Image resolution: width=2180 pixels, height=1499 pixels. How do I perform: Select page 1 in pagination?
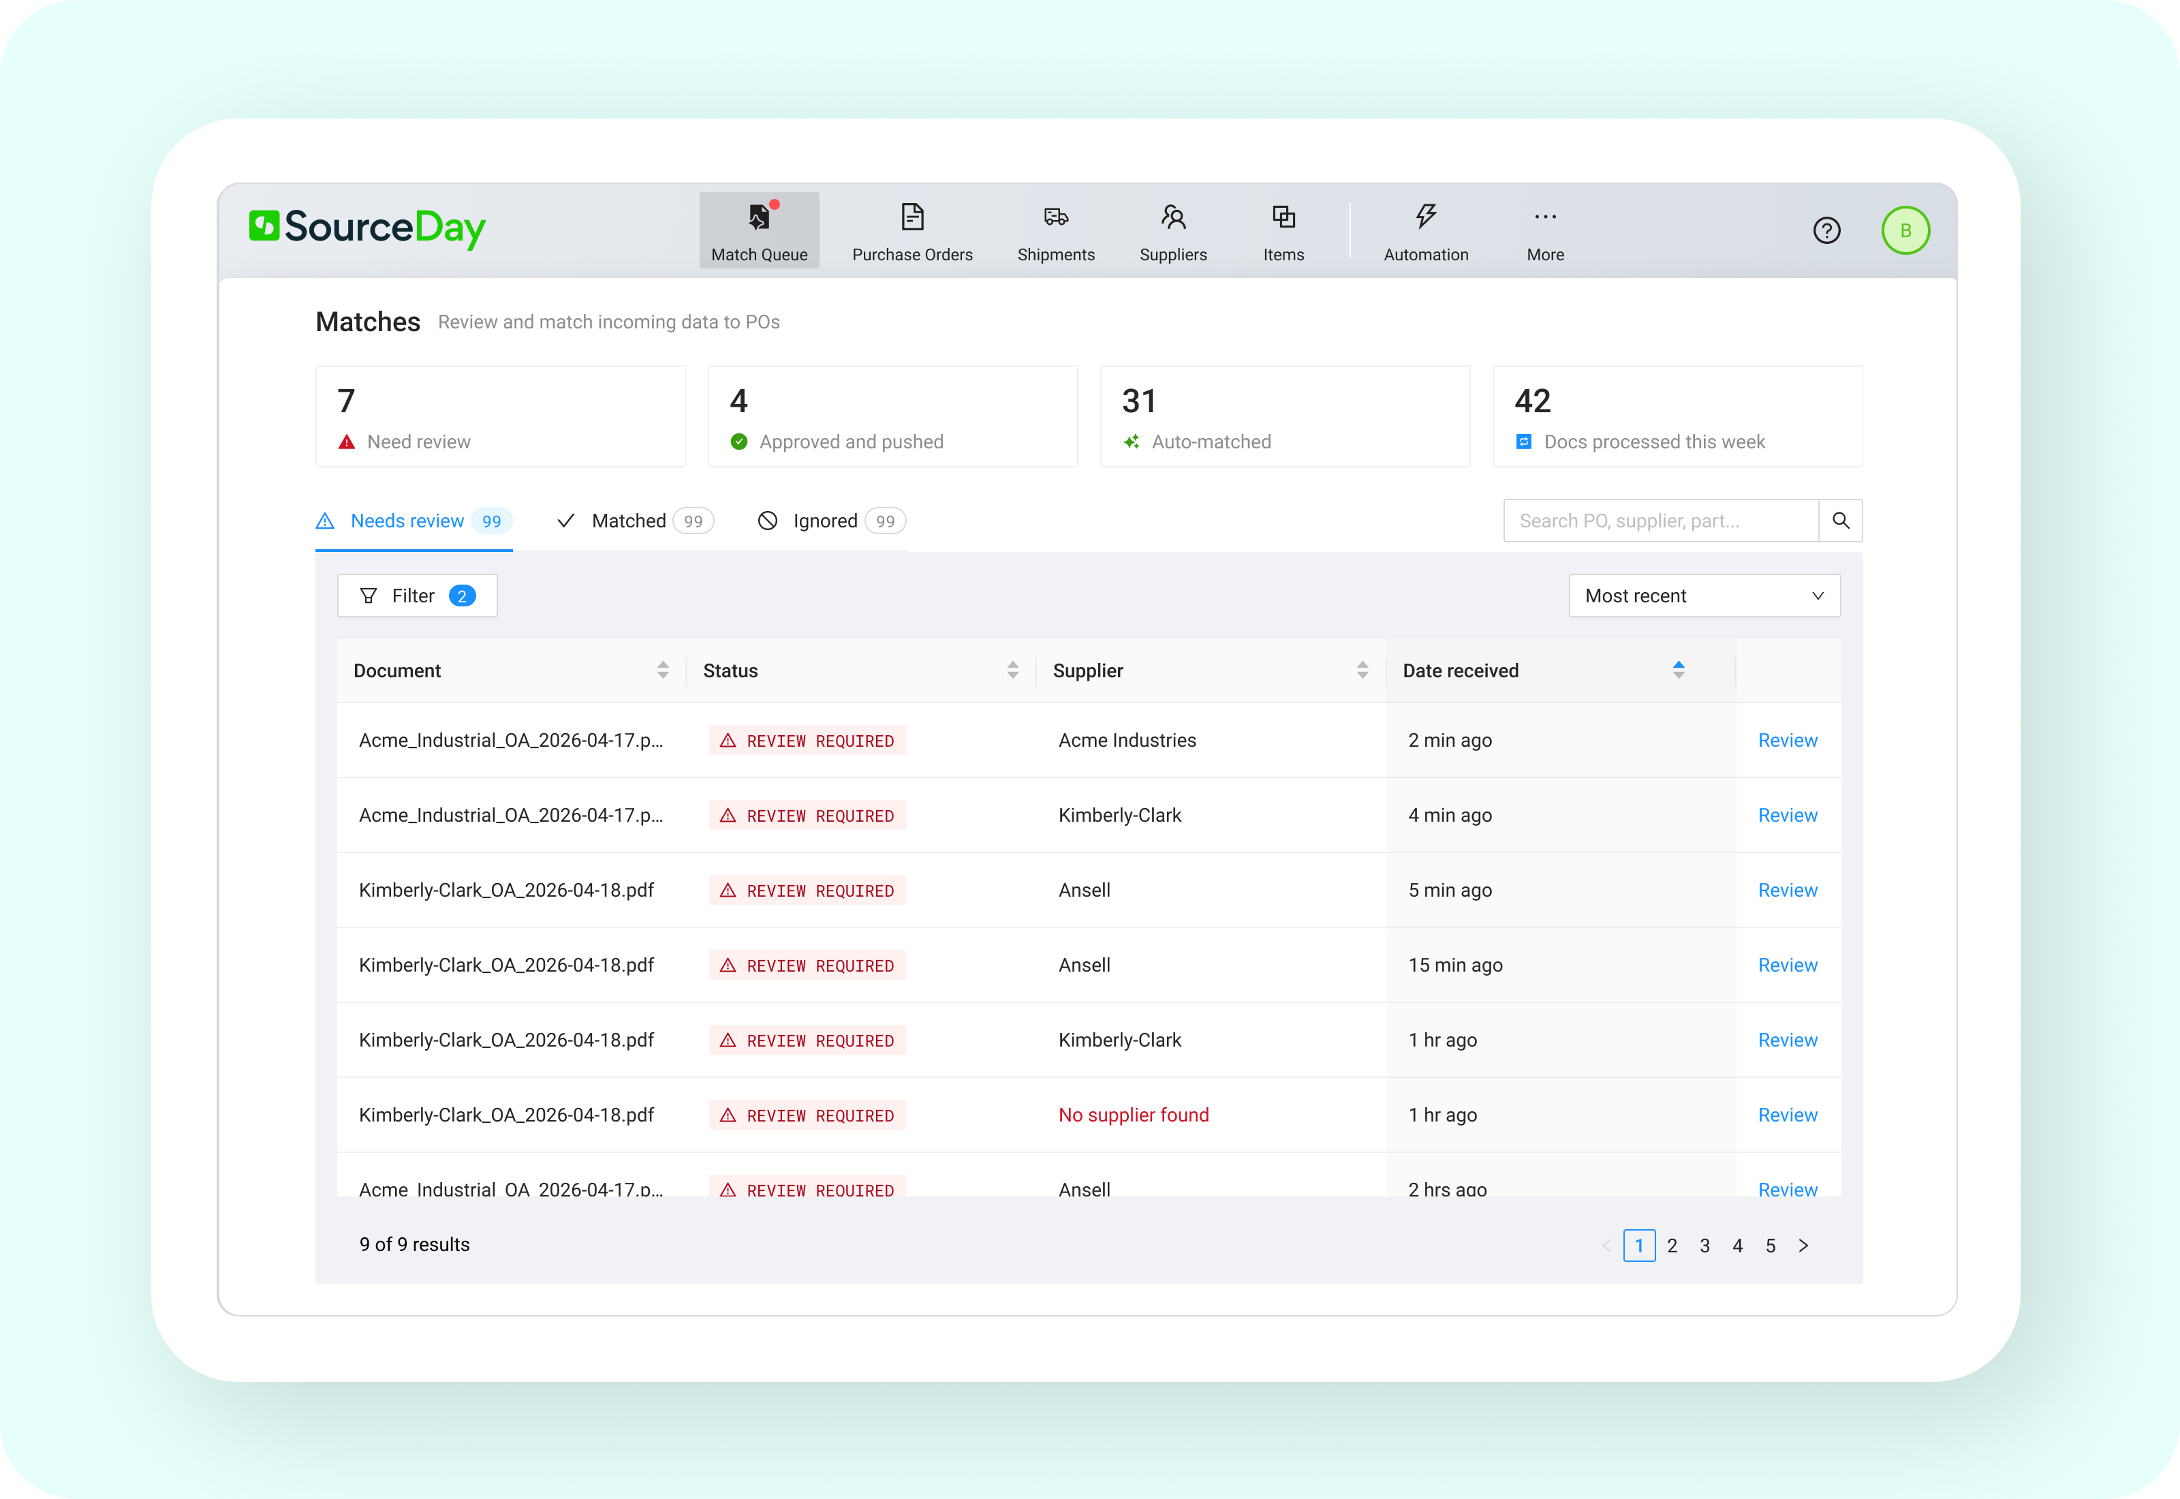(1639, 1246)
